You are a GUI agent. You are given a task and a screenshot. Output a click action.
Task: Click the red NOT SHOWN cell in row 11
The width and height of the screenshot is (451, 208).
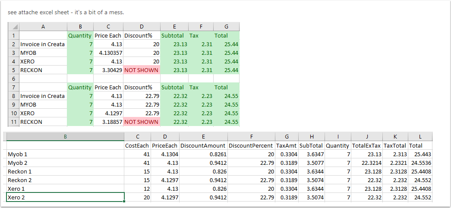click(x=142, y=122)
